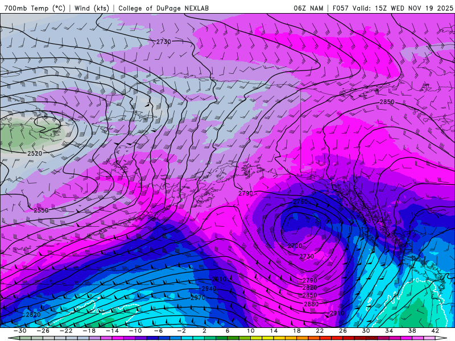Select the 2910 label directly above the 2940 label
455x341 pixels.
pyautogui.click(x=219, y=279)
